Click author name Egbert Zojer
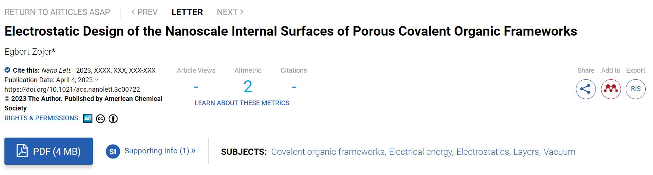The height and width of the screenshot is (175, 653). [x=28, y=52]
